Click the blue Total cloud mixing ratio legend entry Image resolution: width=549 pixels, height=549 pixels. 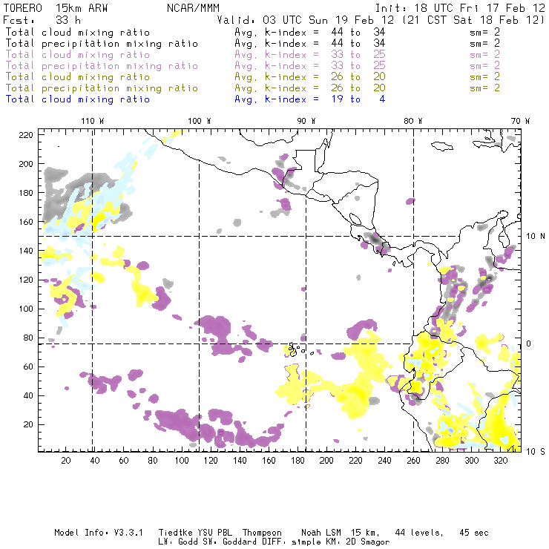click(77, 99)
